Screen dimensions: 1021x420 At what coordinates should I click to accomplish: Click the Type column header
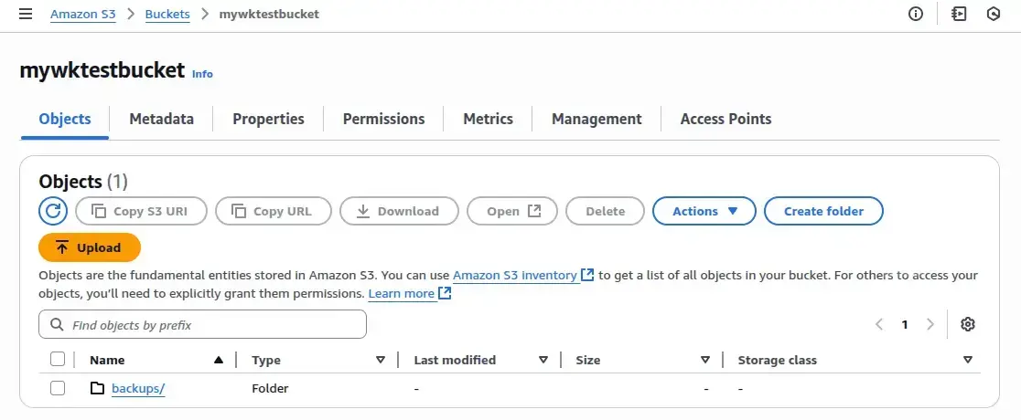tap(266, 360)
